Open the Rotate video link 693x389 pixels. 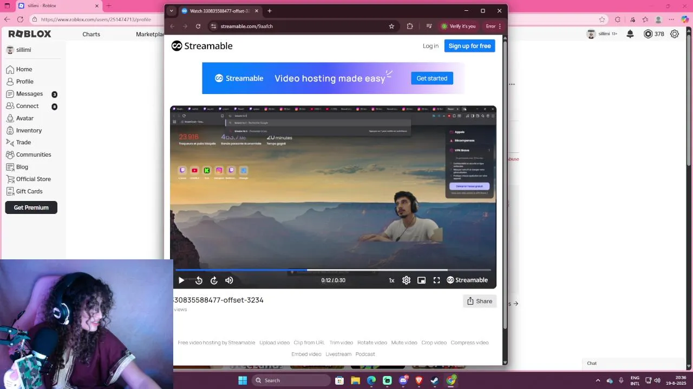372,343
